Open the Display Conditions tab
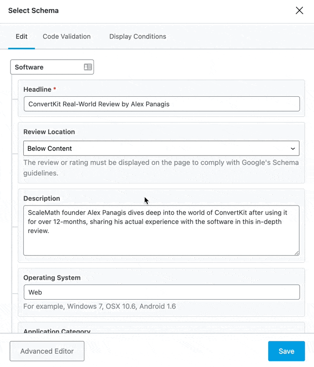 [x=138, y=37]
